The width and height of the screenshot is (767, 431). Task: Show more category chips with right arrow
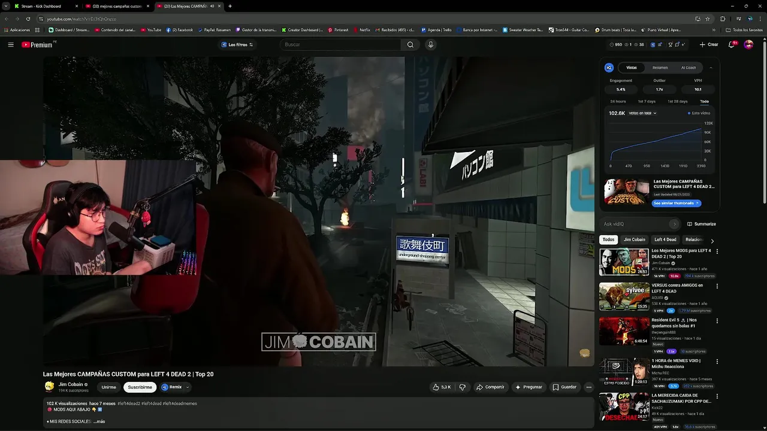[712, 240]
